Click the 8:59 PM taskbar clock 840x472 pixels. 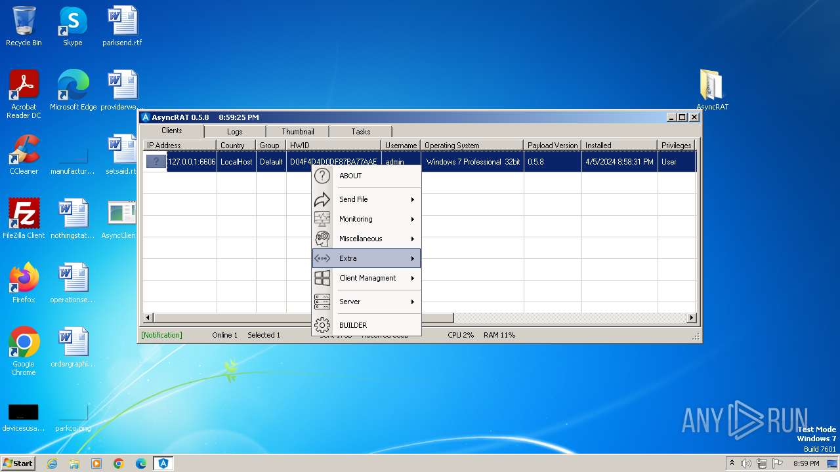tap(806, 463)
